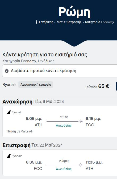The image size is (117, 179).
Task: Click 'Κατηγορία Economy' text in header
Action: (99, 22)
